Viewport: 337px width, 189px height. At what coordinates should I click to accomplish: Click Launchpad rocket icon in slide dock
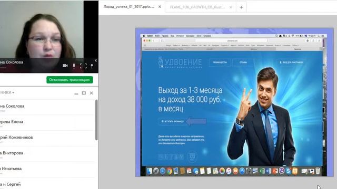coord(156,171)
